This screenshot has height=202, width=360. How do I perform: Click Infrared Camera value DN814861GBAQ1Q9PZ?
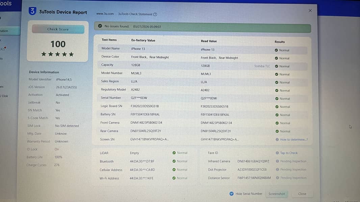click(253, 161)
